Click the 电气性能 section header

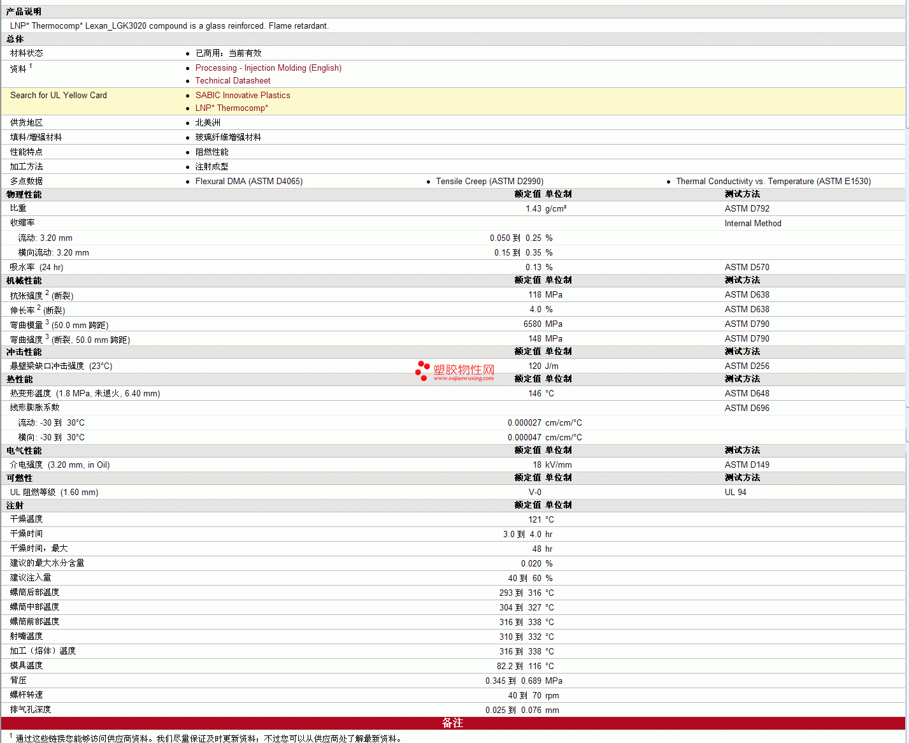point(24,451)
